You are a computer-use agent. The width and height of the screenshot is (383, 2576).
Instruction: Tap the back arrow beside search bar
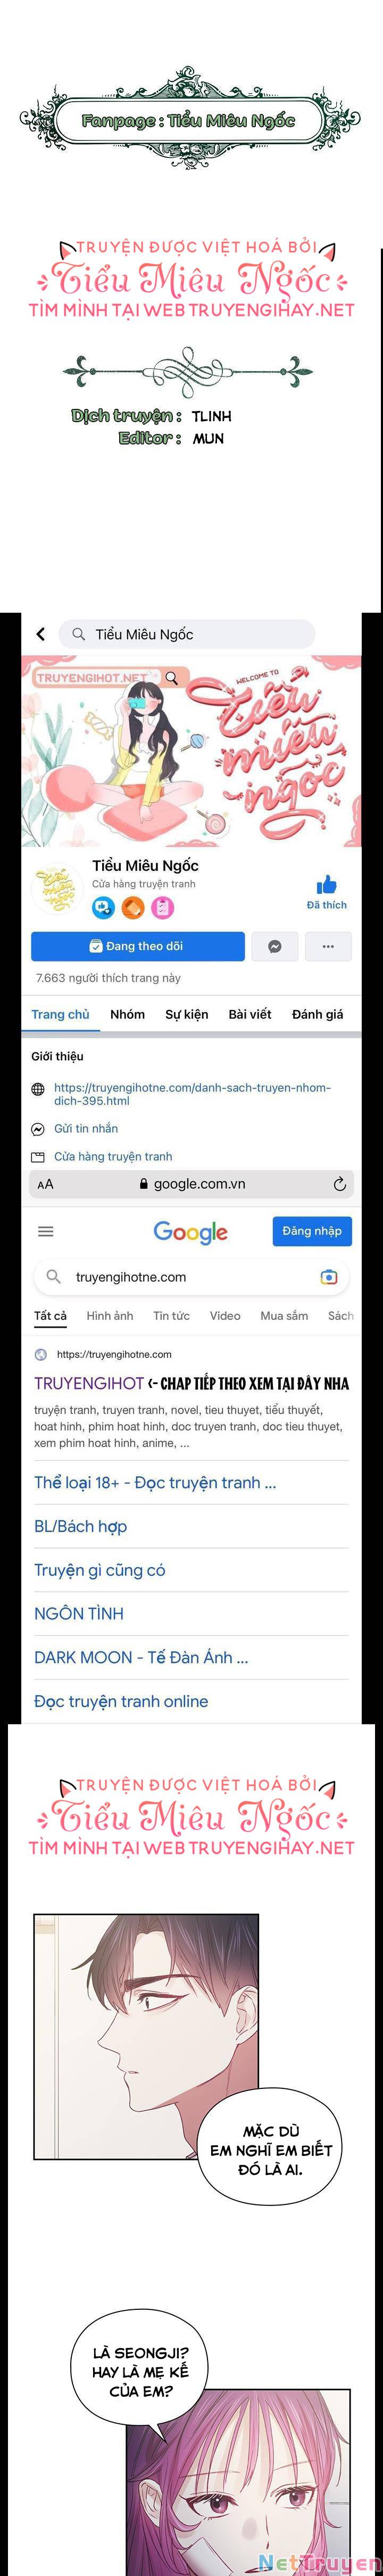tap(41, 634)
